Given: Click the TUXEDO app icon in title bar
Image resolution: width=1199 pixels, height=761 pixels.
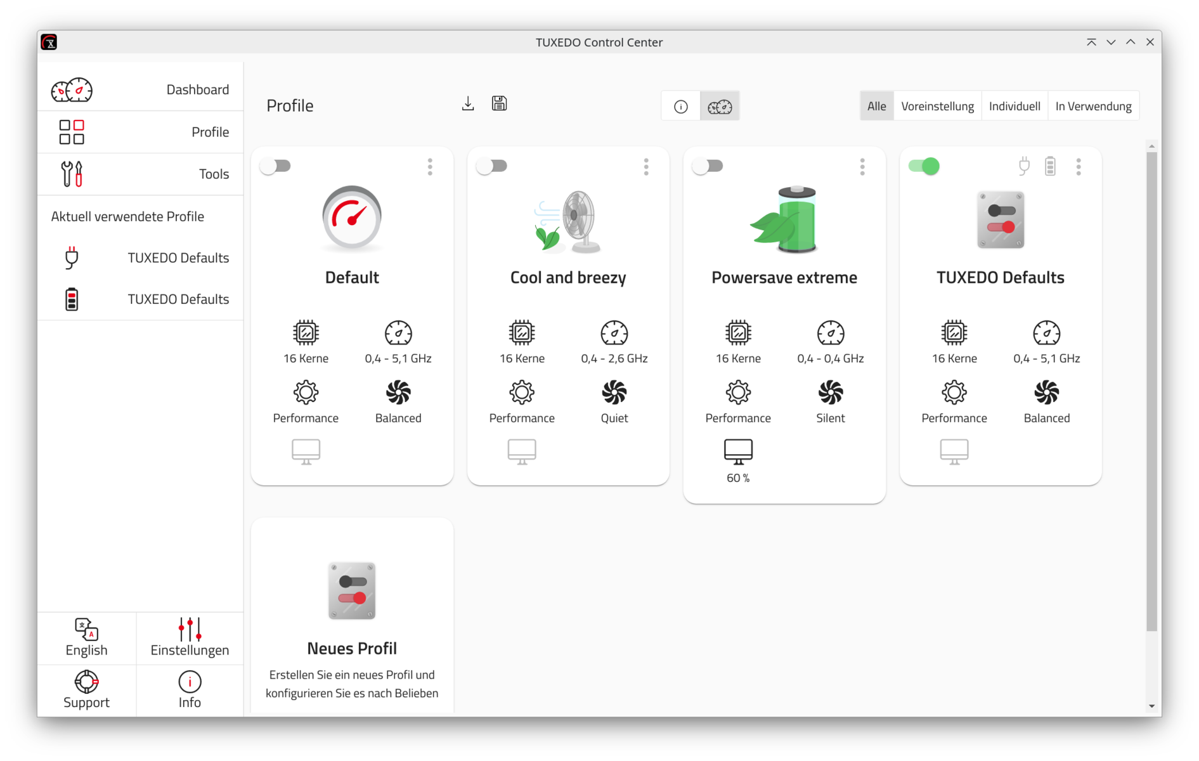Looking at the screenshot, I should (49, 42).
